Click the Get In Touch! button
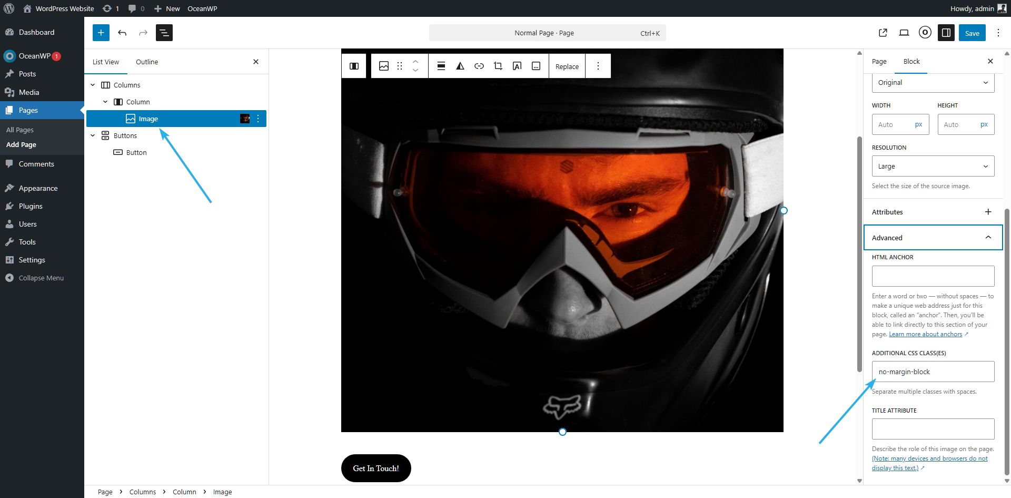 point(376,468)
